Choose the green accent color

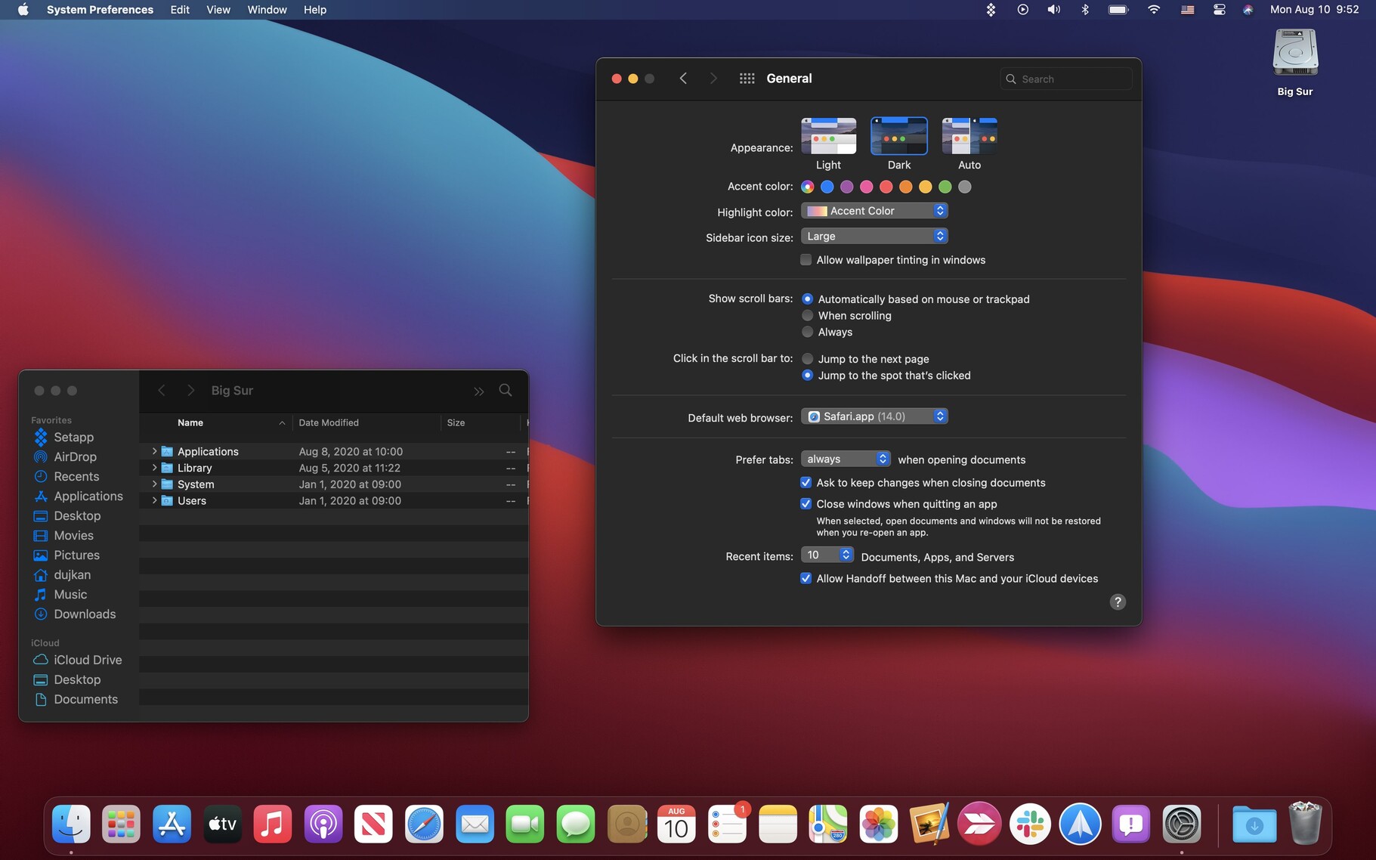[945, 187]
